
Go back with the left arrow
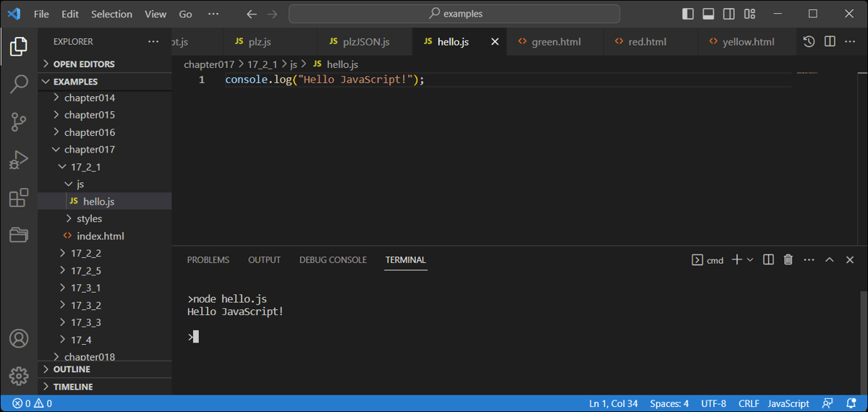pos(251,14)
